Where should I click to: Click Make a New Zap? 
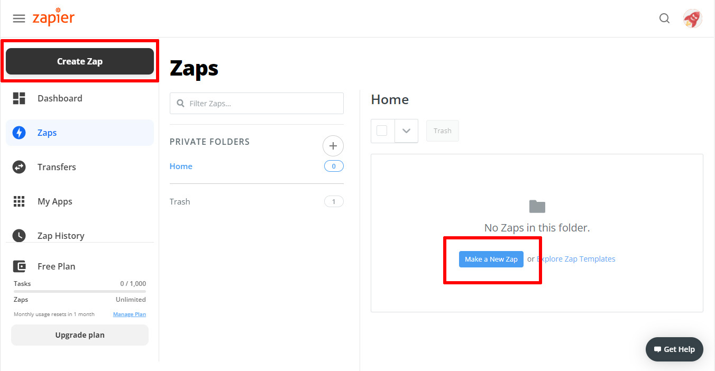[491, 259]
